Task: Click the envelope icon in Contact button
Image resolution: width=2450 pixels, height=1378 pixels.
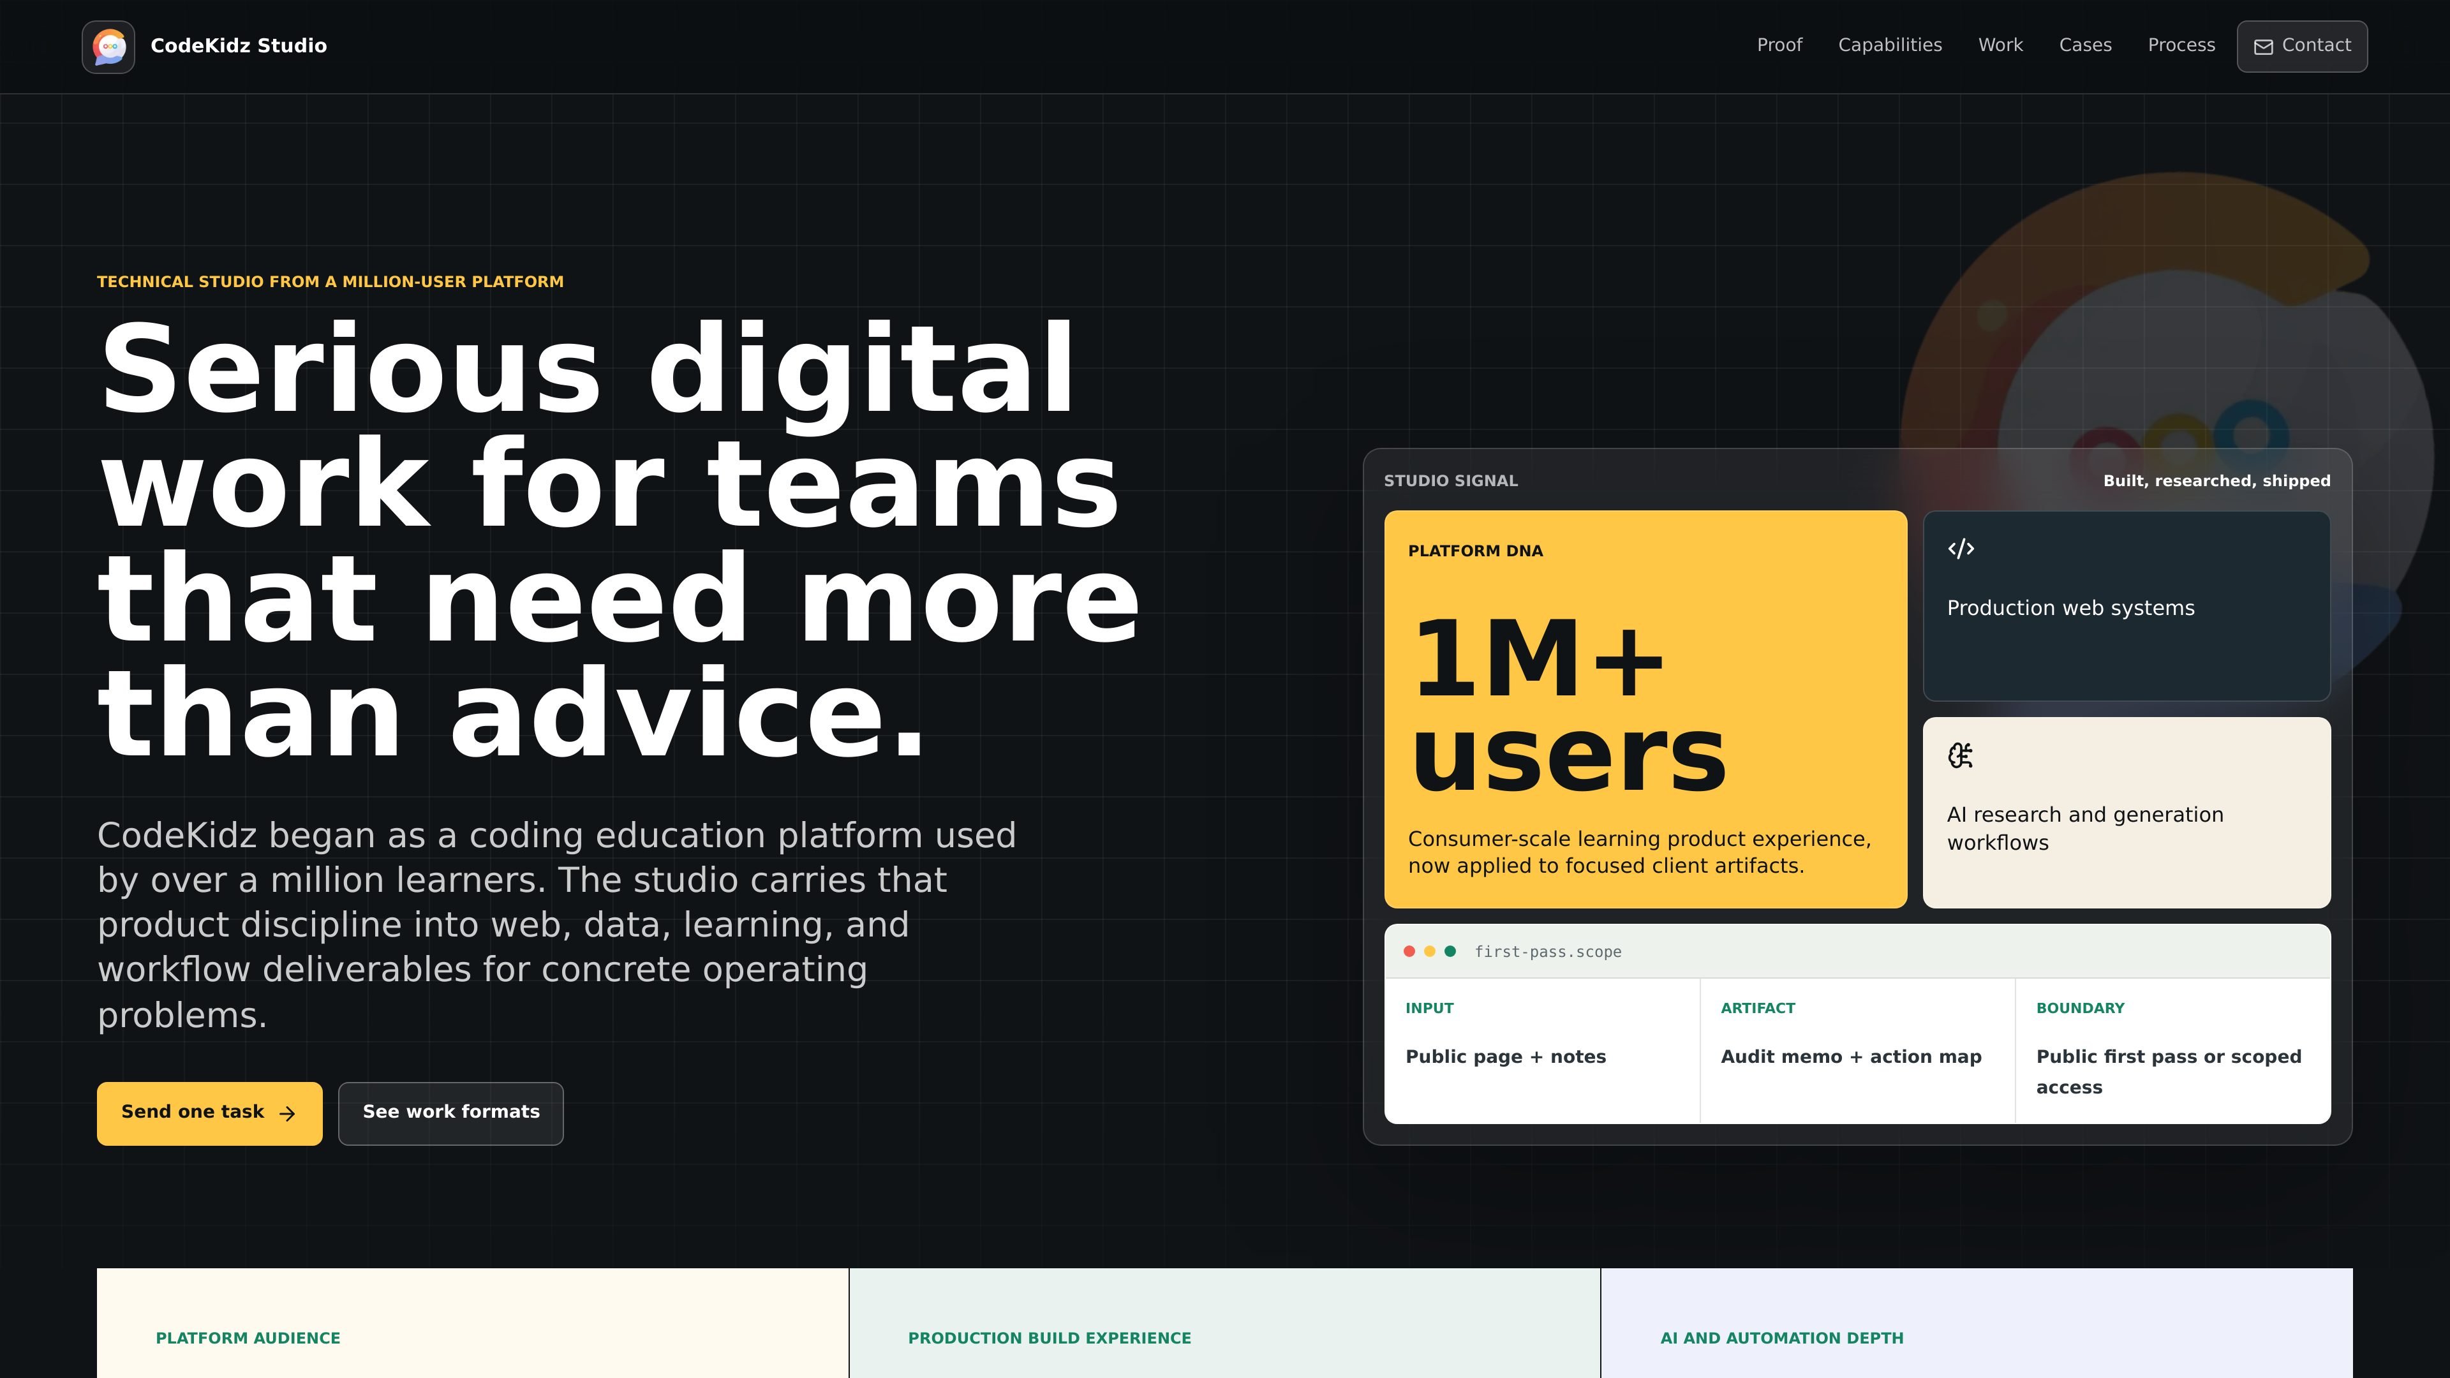Action: point(2264,47)
